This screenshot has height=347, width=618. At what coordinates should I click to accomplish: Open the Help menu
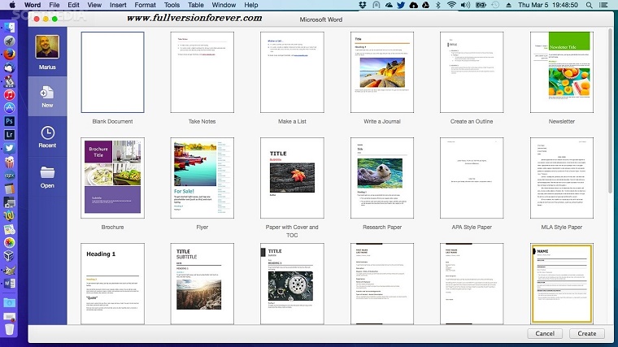click(251, 5)
